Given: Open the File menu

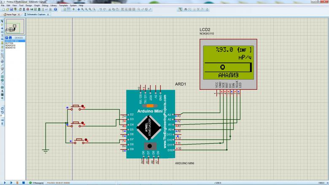Looking at the screenshot, I should tap(3, 5).
